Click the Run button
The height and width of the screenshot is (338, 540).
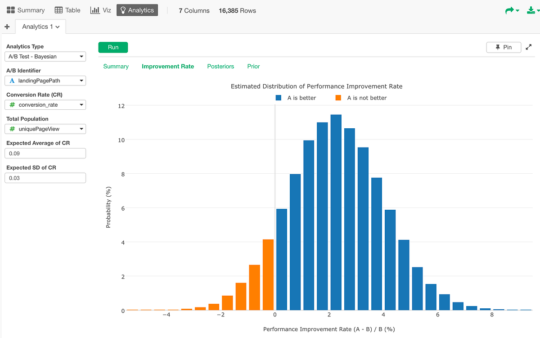click(113, 47)
